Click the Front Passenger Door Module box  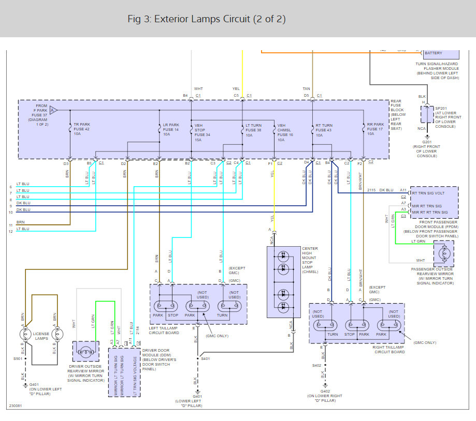point(434,203)
